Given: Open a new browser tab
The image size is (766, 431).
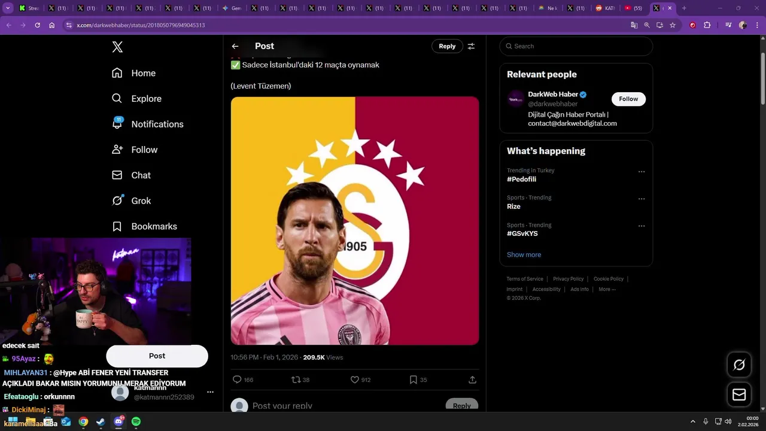Looking at the screenshot, I should pyautogui.click(x=684, y=8).
